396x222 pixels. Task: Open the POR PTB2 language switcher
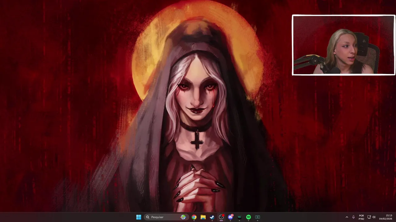pos(361,217)
